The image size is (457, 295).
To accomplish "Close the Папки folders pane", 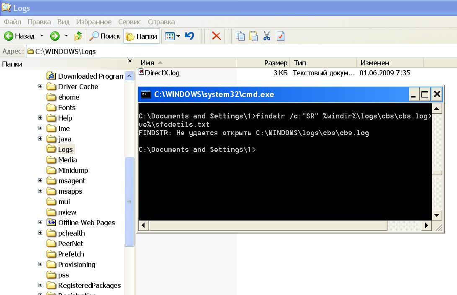I will tap(130, 62).
